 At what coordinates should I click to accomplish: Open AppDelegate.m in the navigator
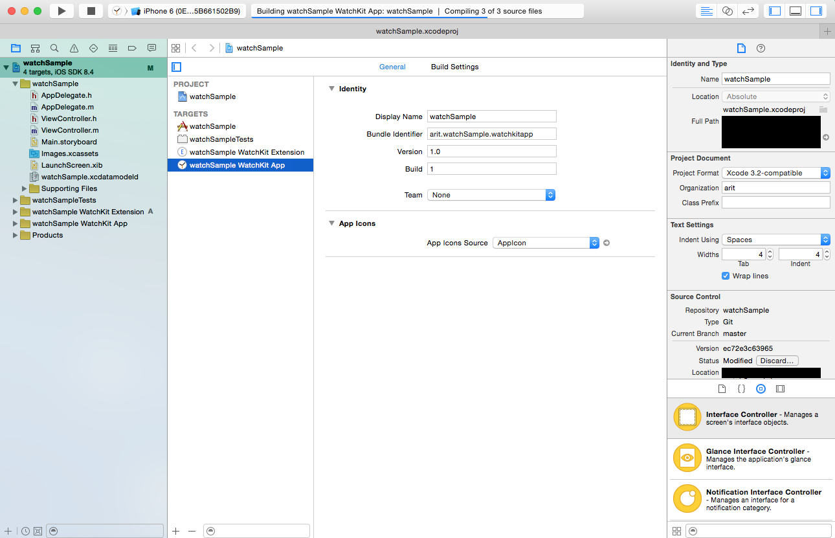(67, 107)
